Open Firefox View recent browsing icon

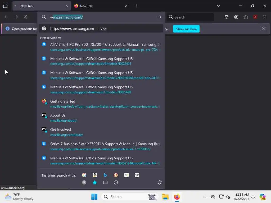[5, 6]
